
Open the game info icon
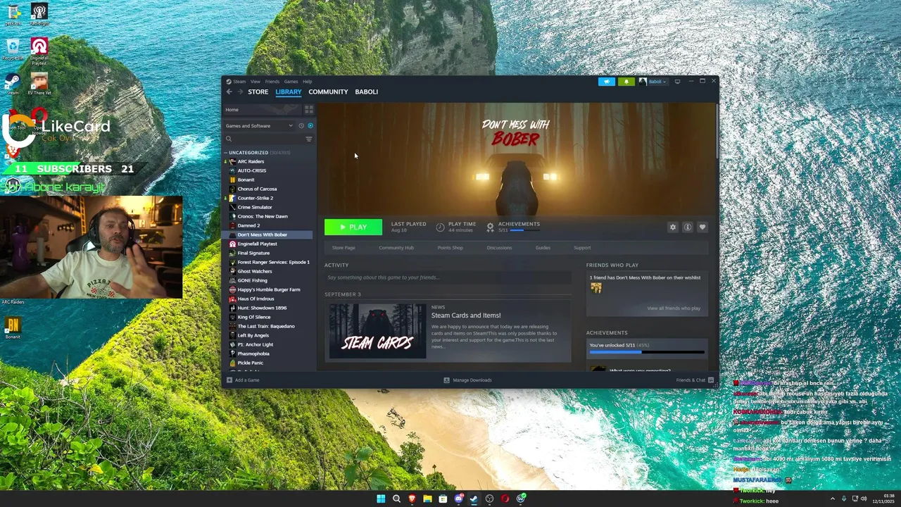click(x=688, y=227)
